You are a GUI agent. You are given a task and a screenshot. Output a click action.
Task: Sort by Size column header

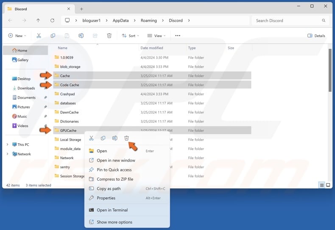tap(231, 48)
